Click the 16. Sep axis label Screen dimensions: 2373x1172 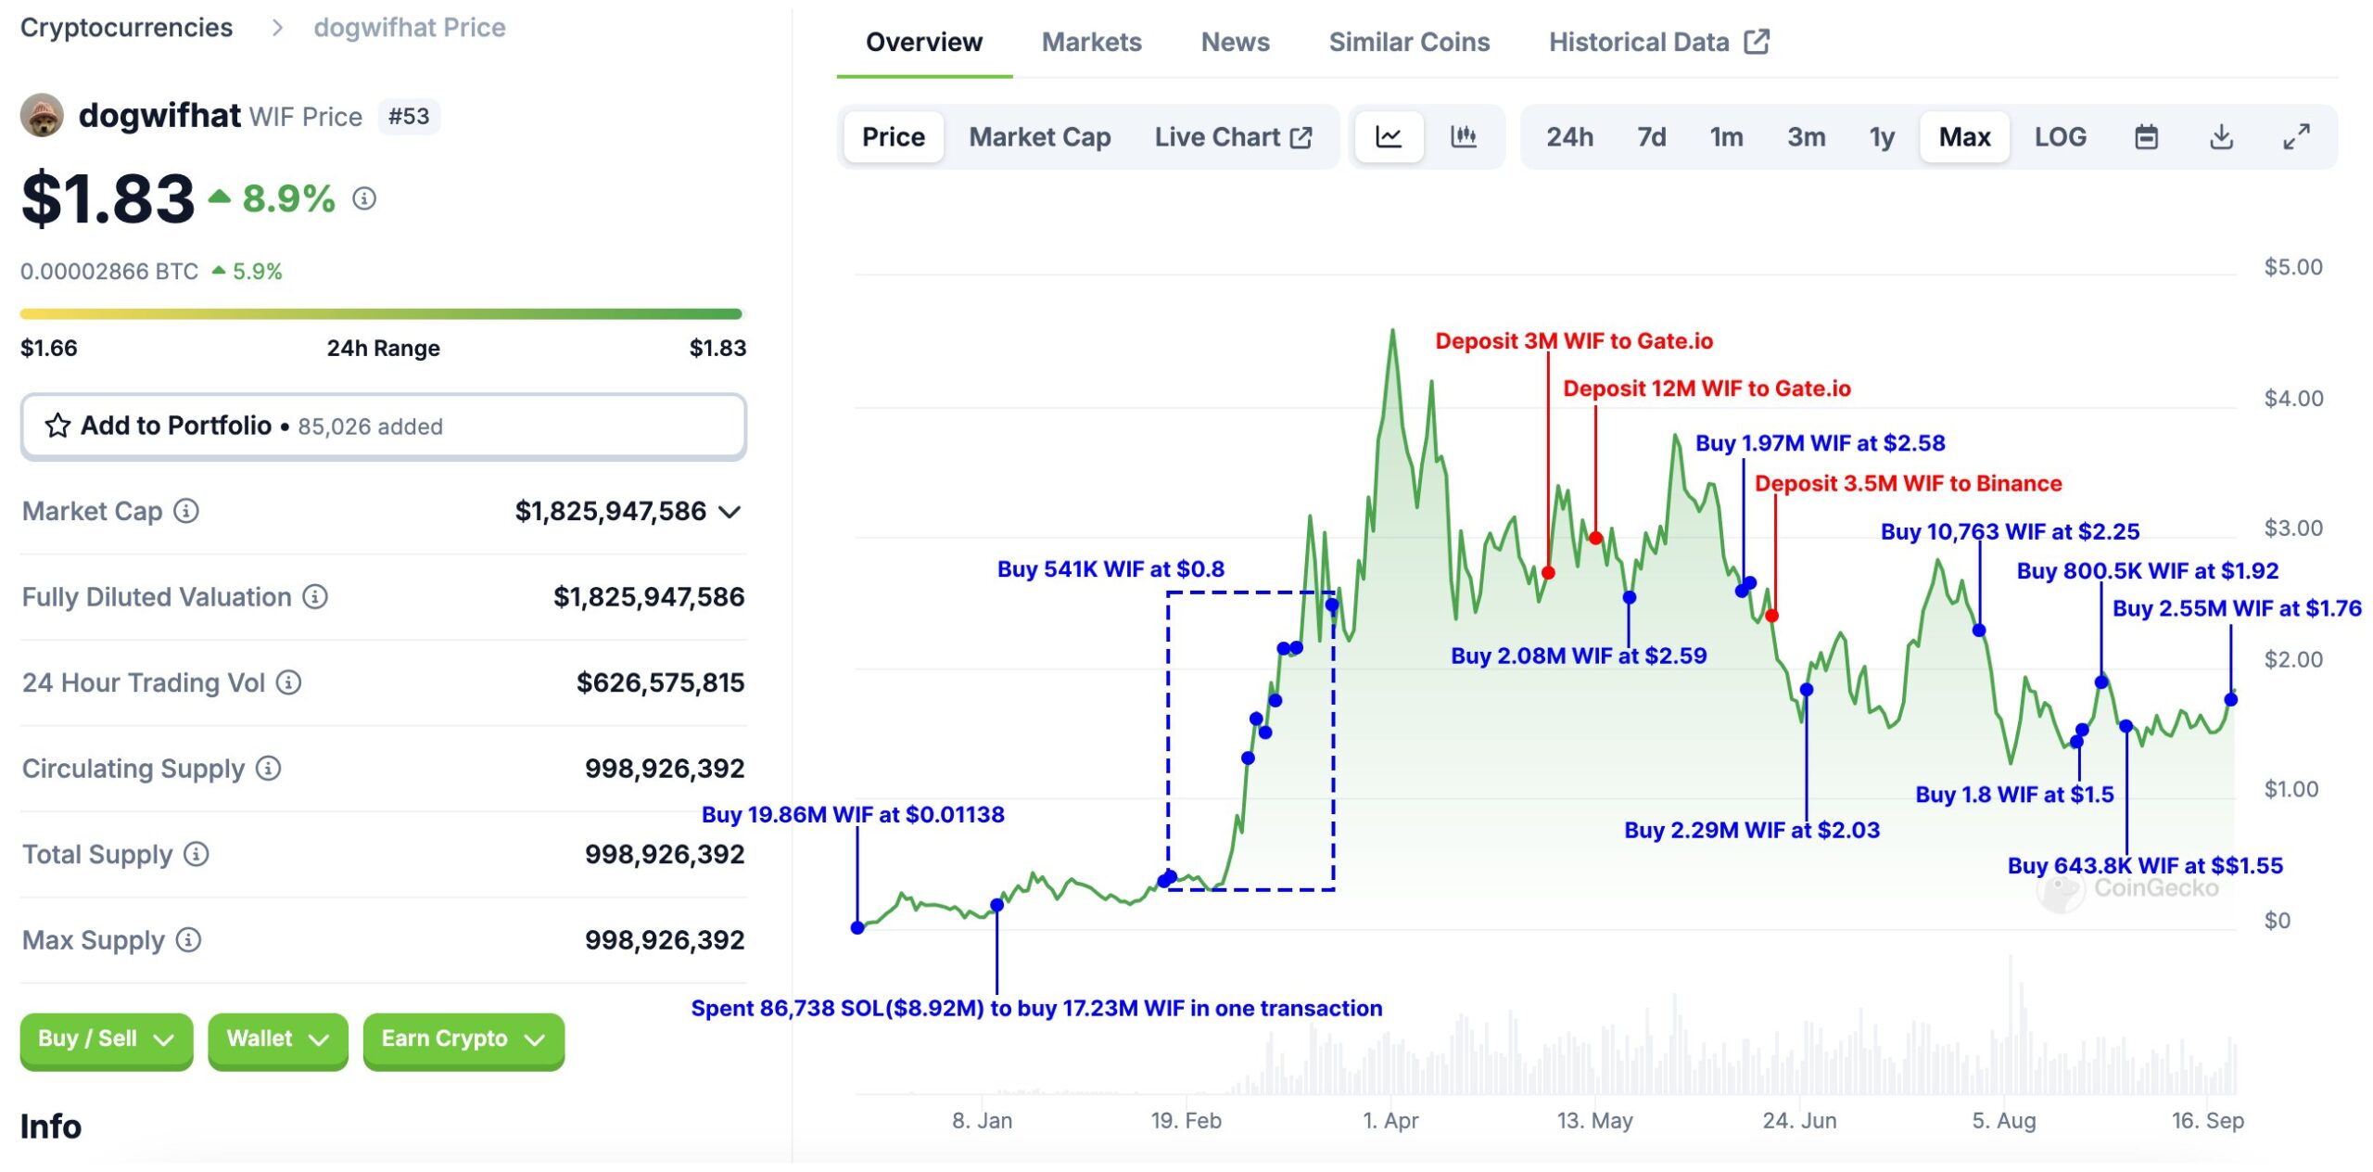pos(2207,1120)
